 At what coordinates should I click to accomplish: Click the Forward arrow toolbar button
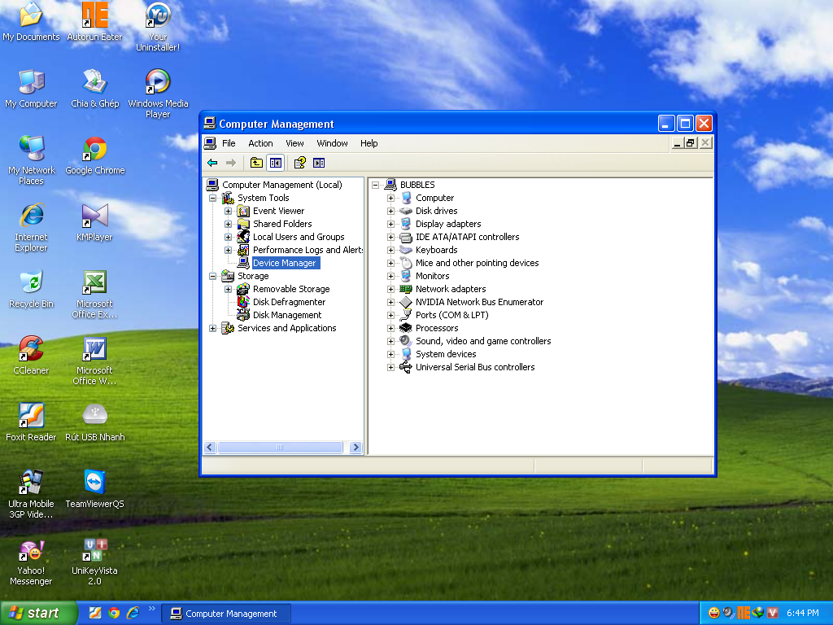point(230,163)
